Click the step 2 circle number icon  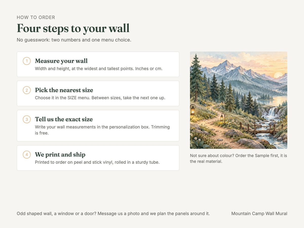pyautogui.click(x=27, y=90)
